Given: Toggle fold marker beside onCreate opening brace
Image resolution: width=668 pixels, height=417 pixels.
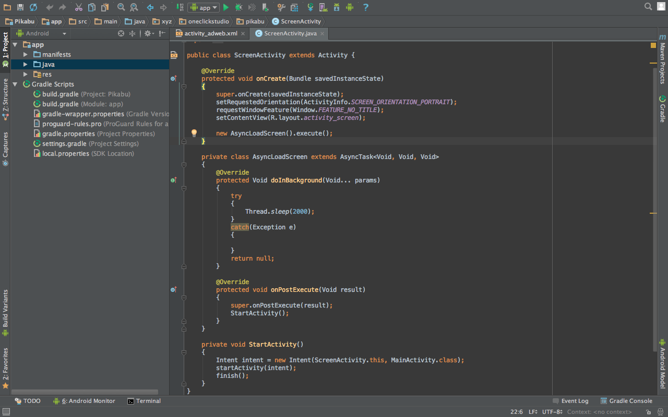Looking at the screenshot, I should coord(184,87).
